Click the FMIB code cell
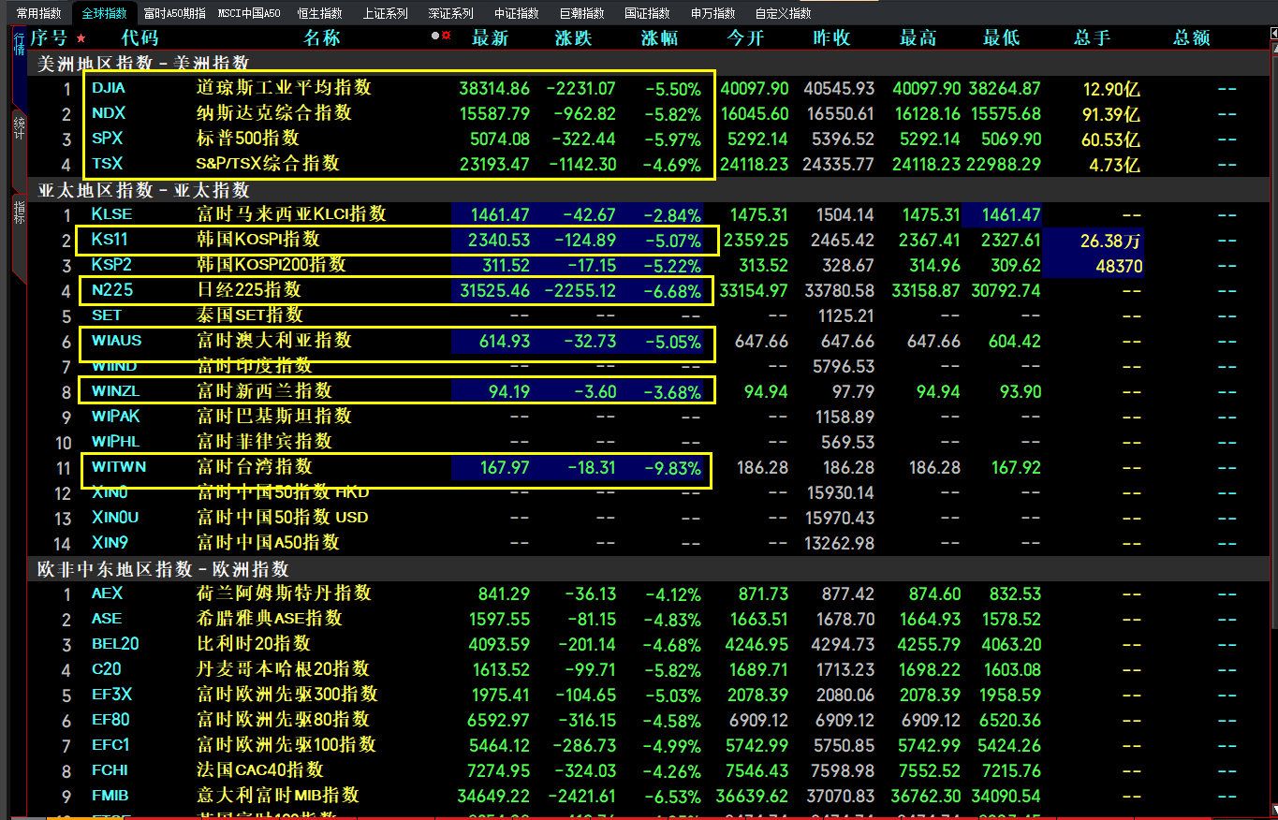 tap(110, 796)
